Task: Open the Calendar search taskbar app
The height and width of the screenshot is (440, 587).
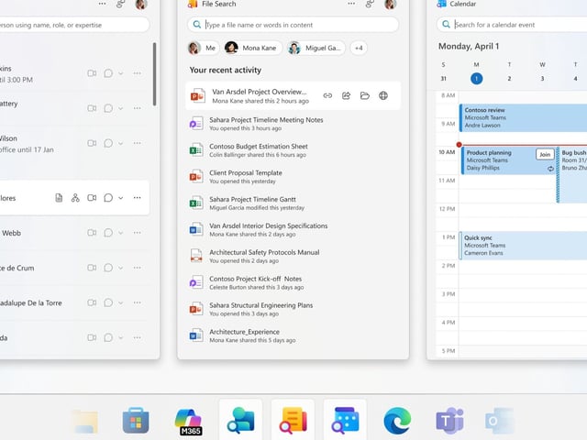Action: (x=345, y=421)
